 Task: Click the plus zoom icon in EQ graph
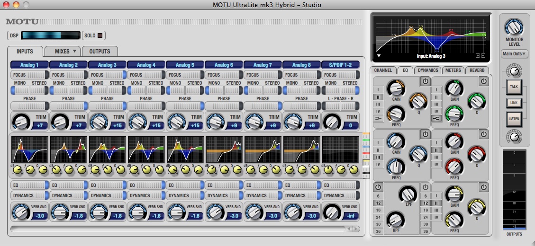478,56
